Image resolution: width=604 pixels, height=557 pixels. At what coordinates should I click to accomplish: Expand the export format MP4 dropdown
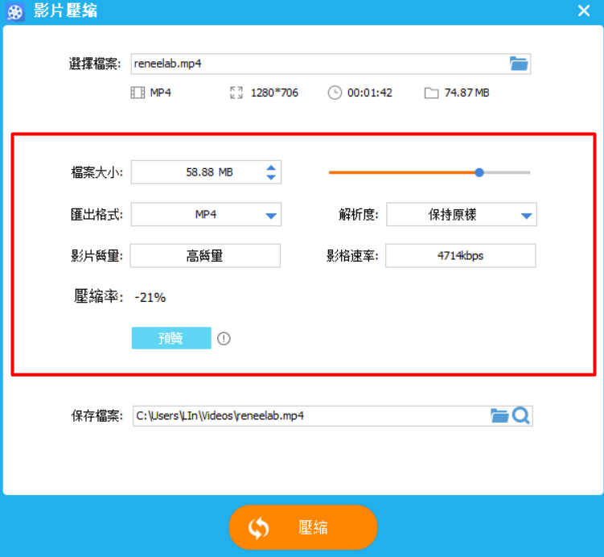(271, 215)
